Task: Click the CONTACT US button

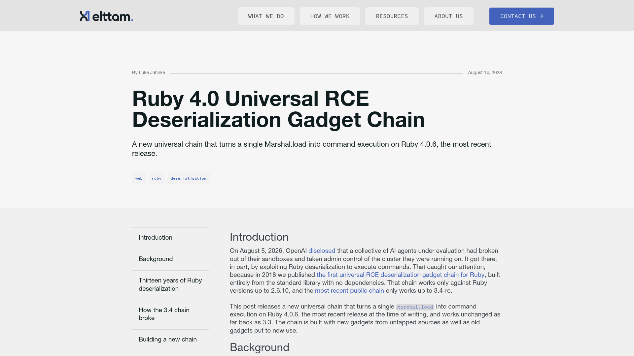Action: pyautogui.click(x=521, y=16)
